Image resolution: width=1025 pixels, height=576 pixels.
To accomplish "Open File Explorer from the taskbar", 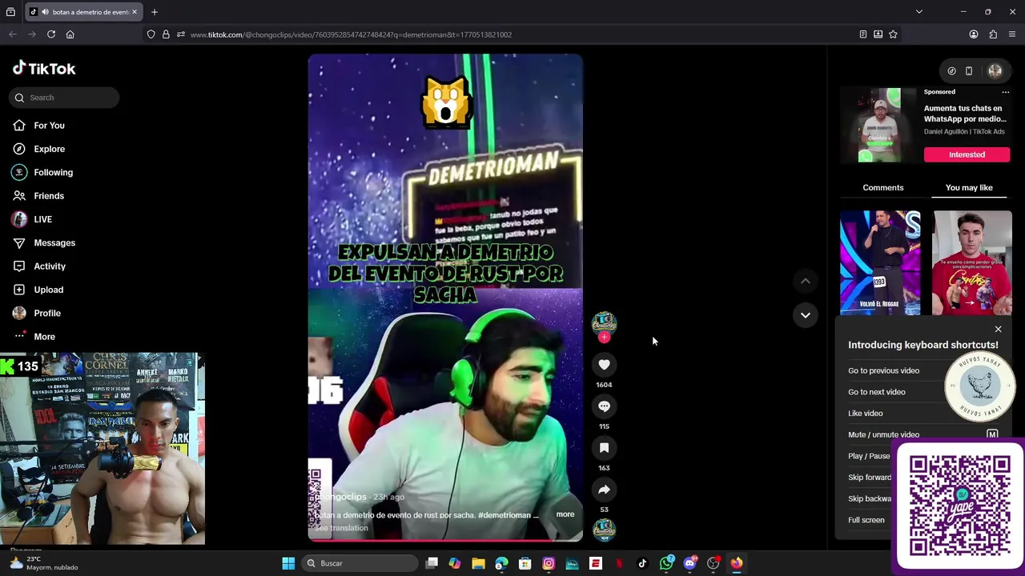I will 478,563.
